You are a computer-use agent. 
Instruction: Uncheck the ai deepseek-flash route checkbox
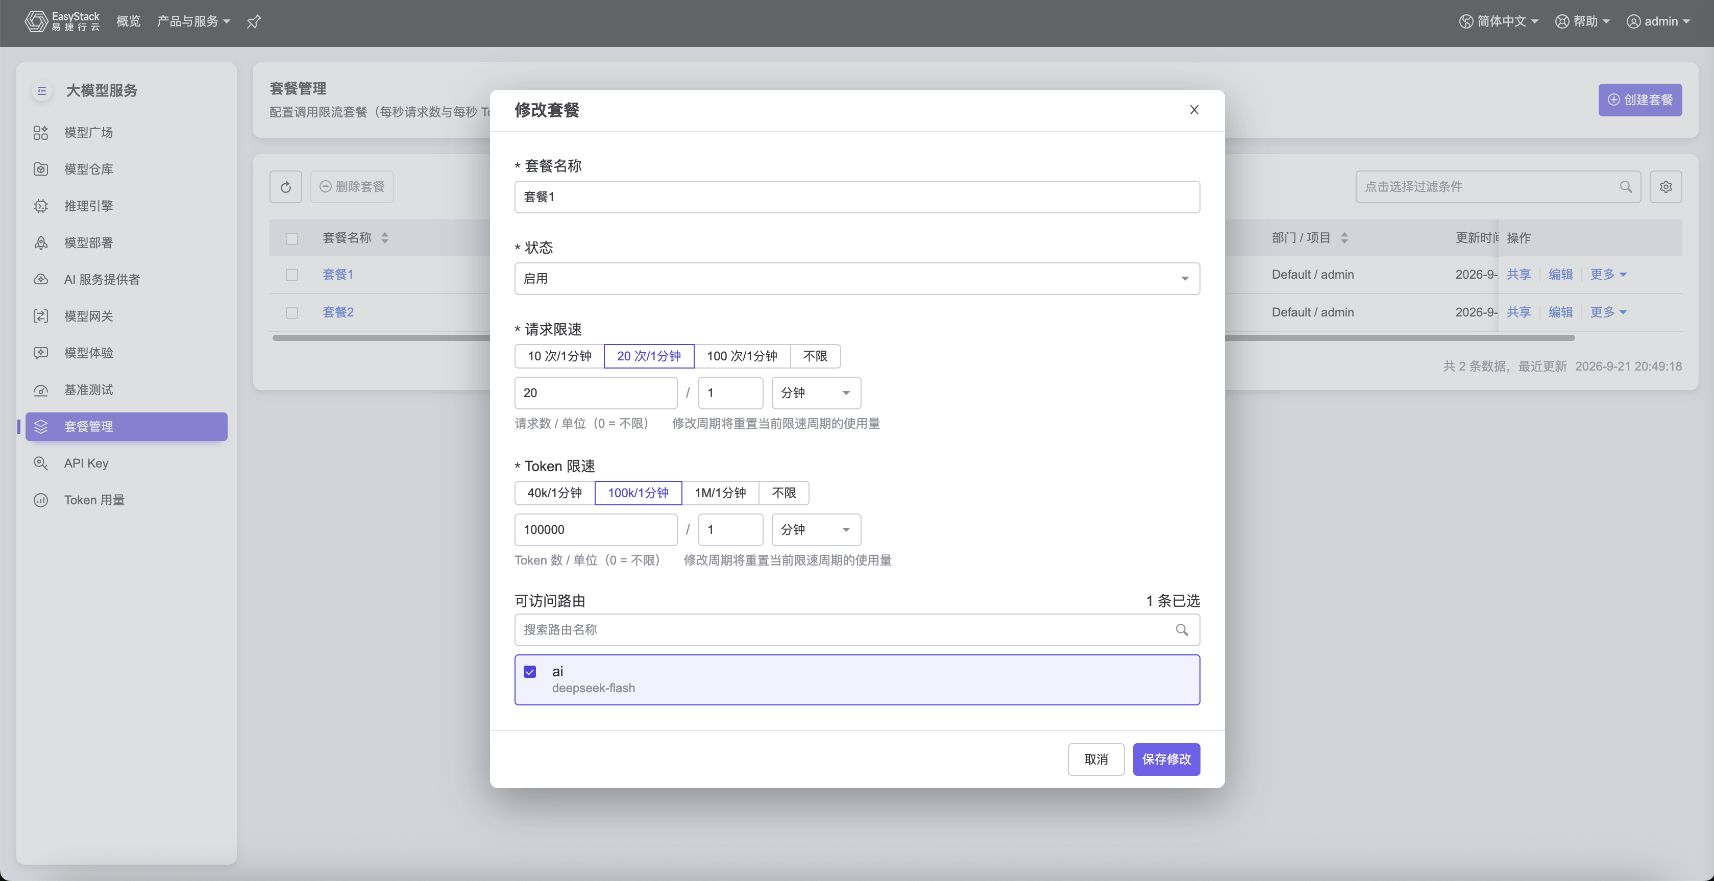tap(530, 671)
